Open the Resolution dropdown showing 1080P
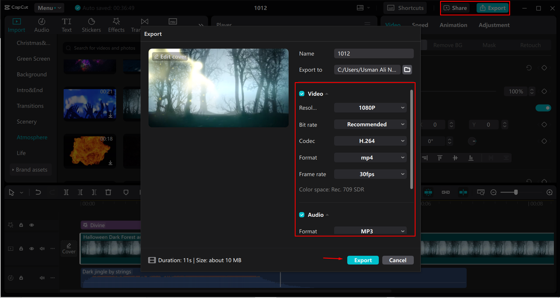The height and width of the screenshot is (298, 560). click(370, 107)
